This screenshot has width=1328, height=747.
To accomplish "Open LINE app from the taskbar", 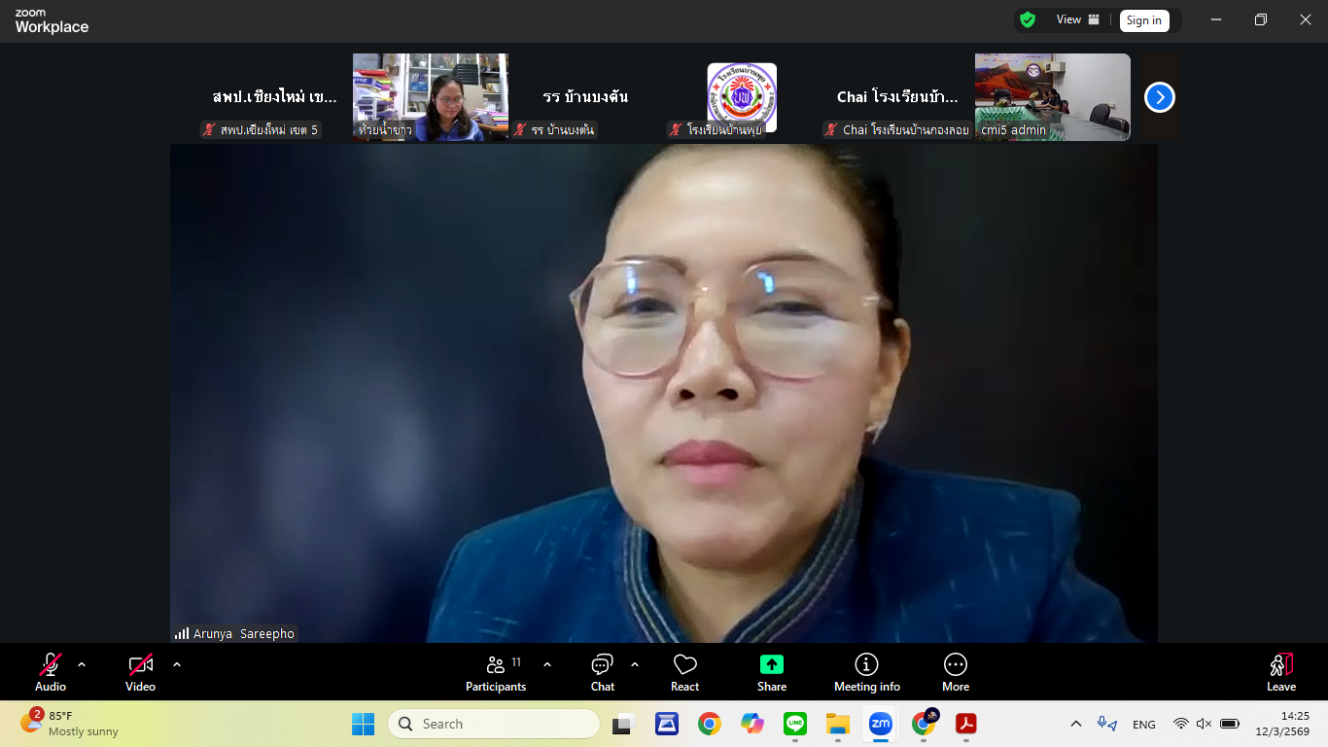I will [795, 724].
